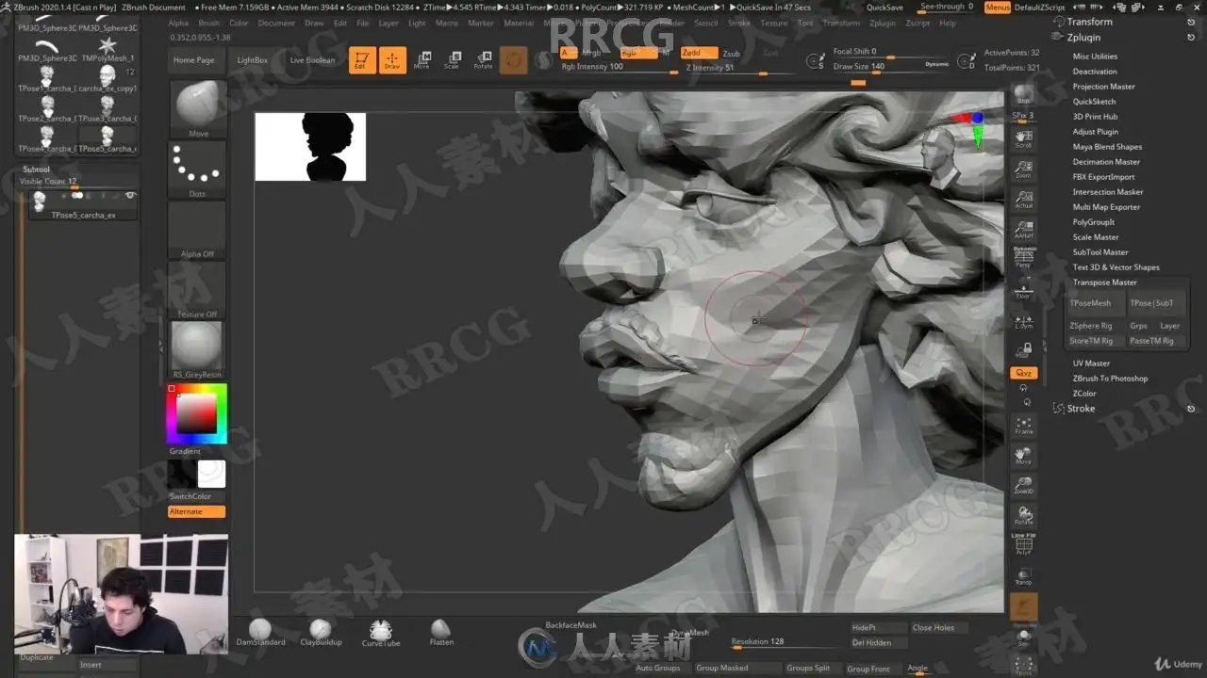This screenshot has width=1207, height=678.
Task: Adjust the Z Intensity slider
Action: pyautogui.click(x=737, y=68)
